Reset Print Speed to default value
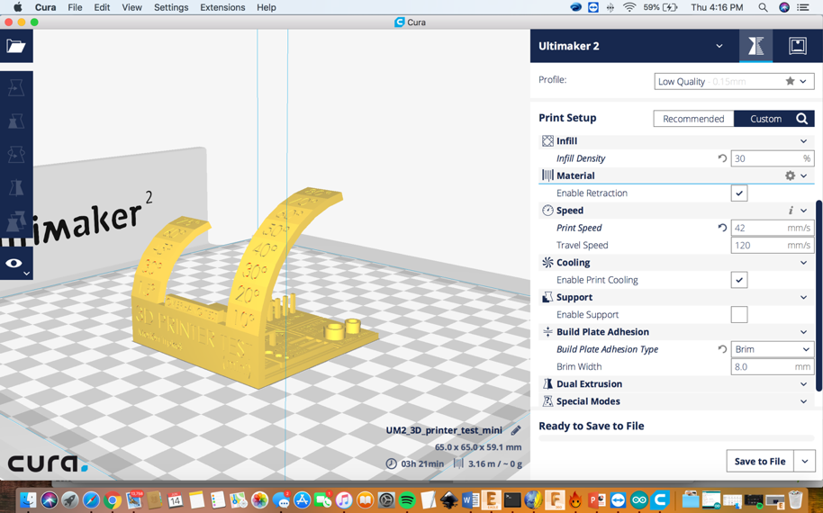 pyautogui.click(x=722, y=228)
